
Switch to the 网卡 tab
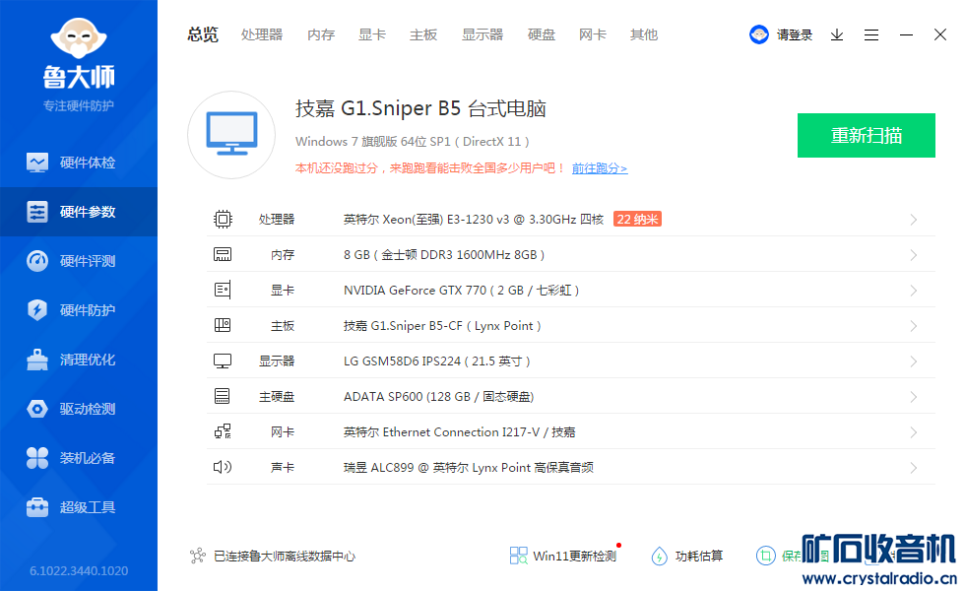click(592, 34)
